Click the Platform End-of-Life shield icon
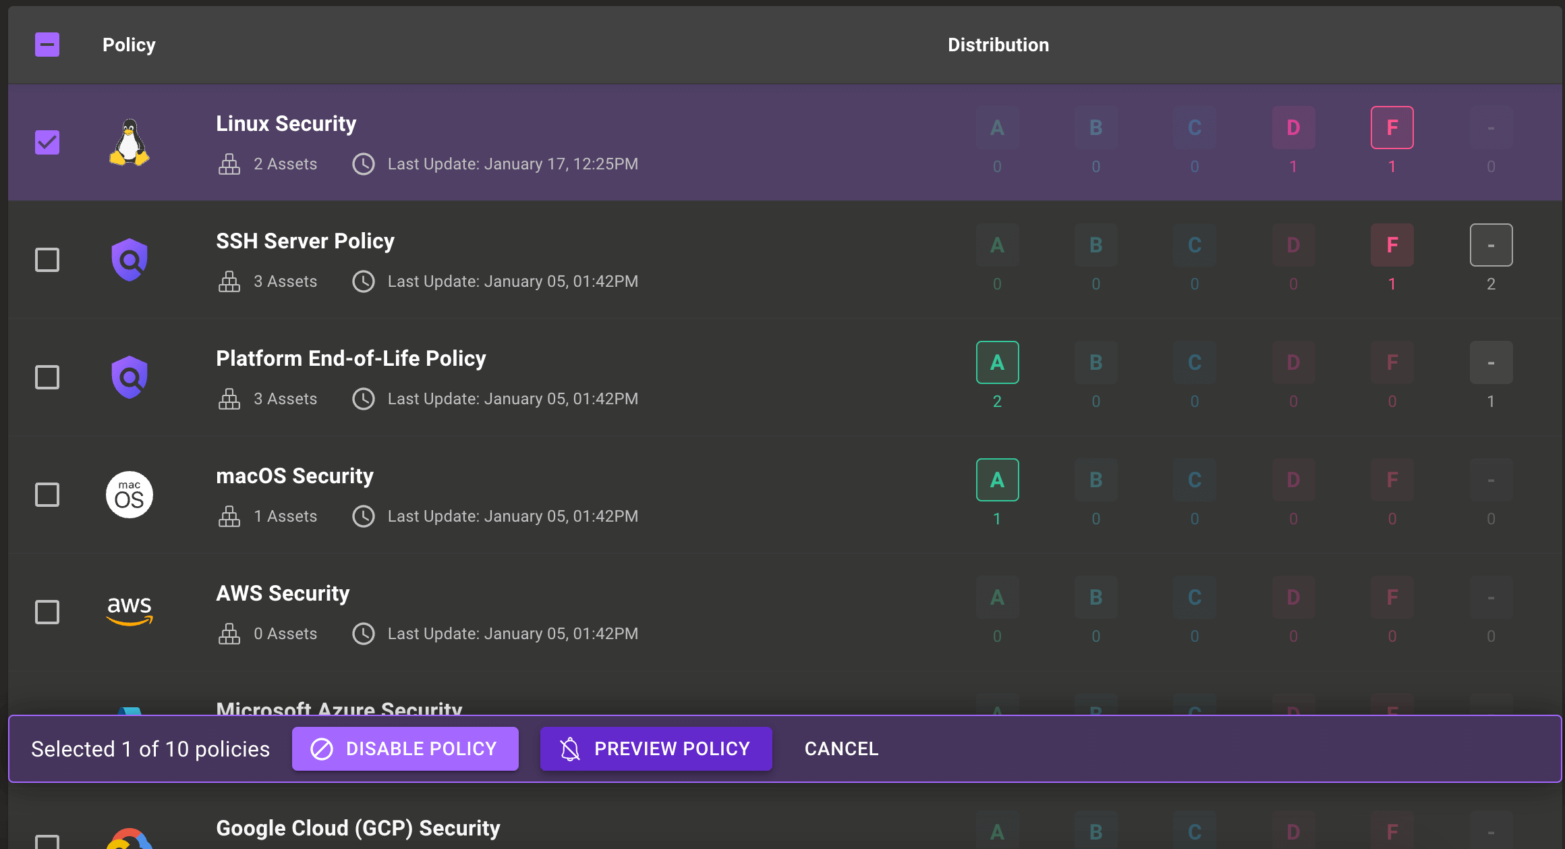1565x849 pixels. 129,377
